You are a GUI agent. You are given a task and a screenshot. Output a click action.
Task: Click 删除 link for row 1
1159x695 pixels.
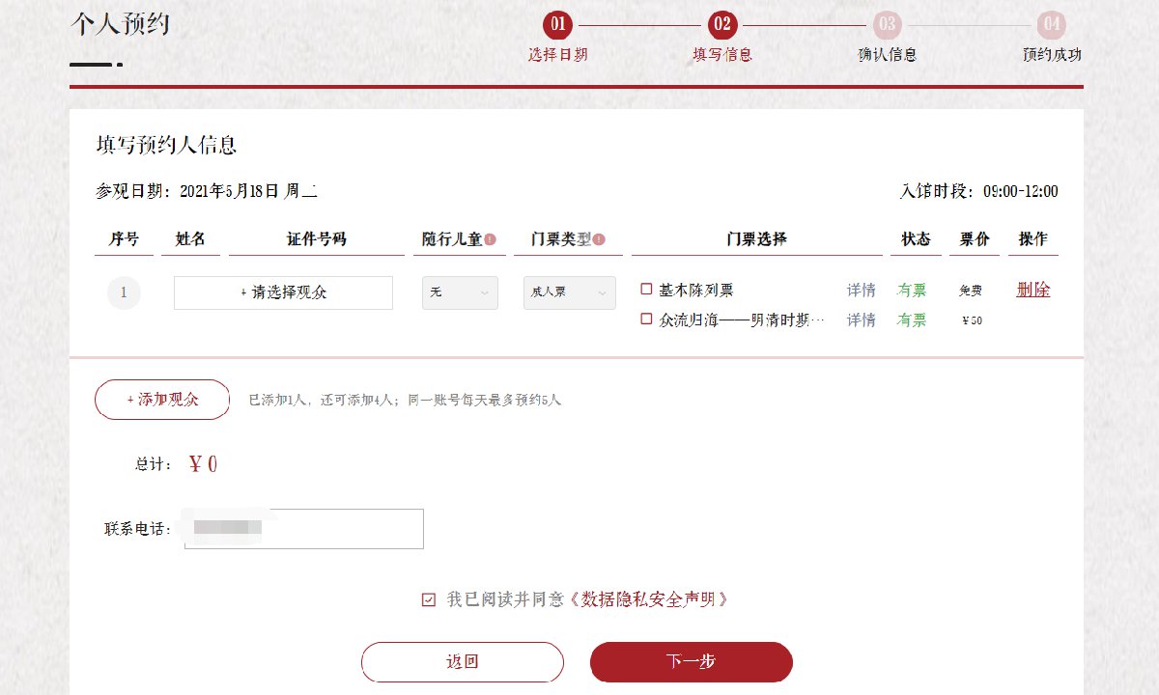(1033, 290)
